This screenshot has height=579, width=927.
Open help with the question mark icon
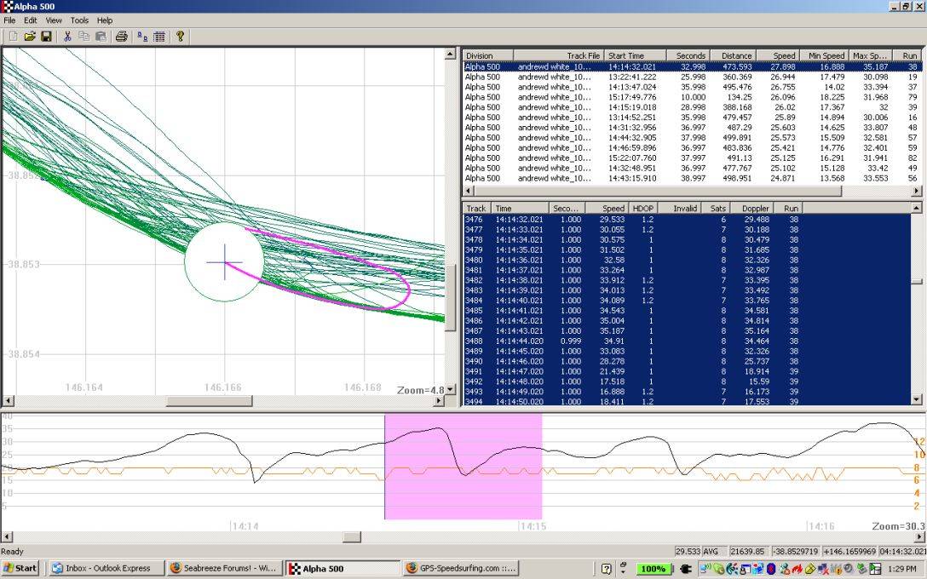(180, 37)
